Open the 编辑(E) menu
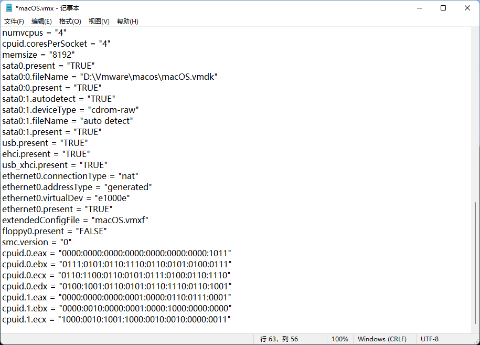The width and height of the screenshot is (480, 345). tap(41, 22)
